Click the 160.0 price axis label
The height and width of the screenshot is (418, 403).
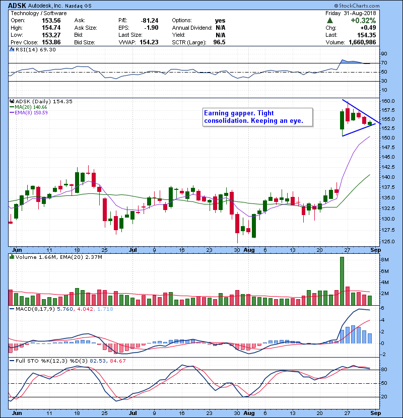tap(388, 101)
